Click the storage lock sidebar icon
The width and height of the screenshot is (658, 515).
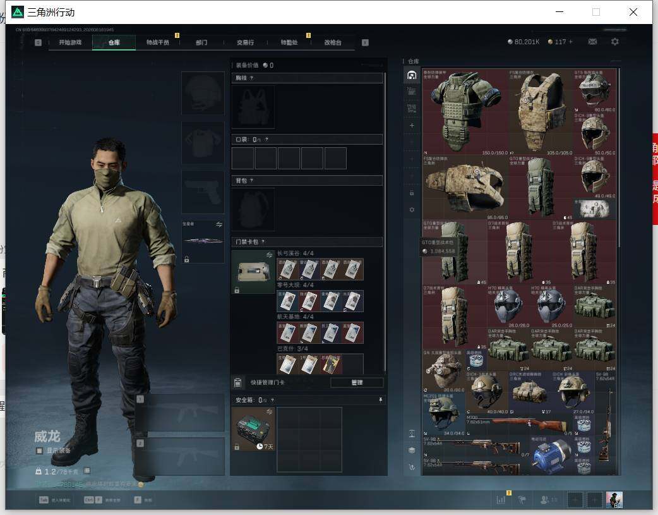pos(412,193)
